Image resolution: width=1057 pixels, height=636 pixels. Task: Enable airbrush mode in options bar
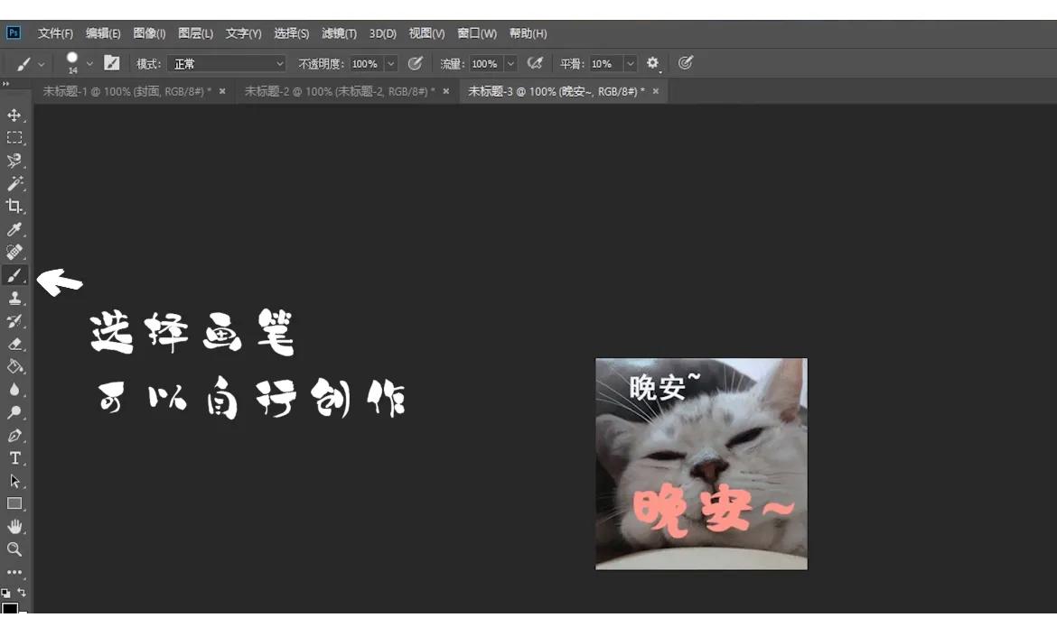click(535, 63)
